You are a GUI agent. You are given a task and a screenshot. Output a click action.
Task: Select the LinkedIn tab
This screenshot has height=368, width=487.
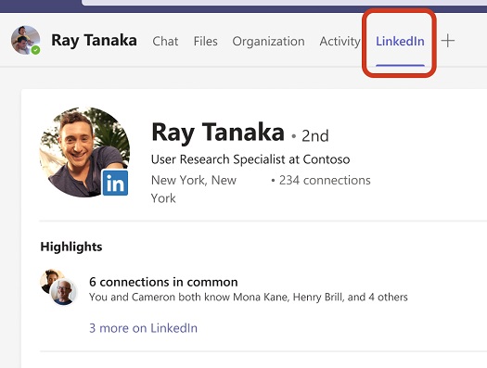click(x=400, y=42)
